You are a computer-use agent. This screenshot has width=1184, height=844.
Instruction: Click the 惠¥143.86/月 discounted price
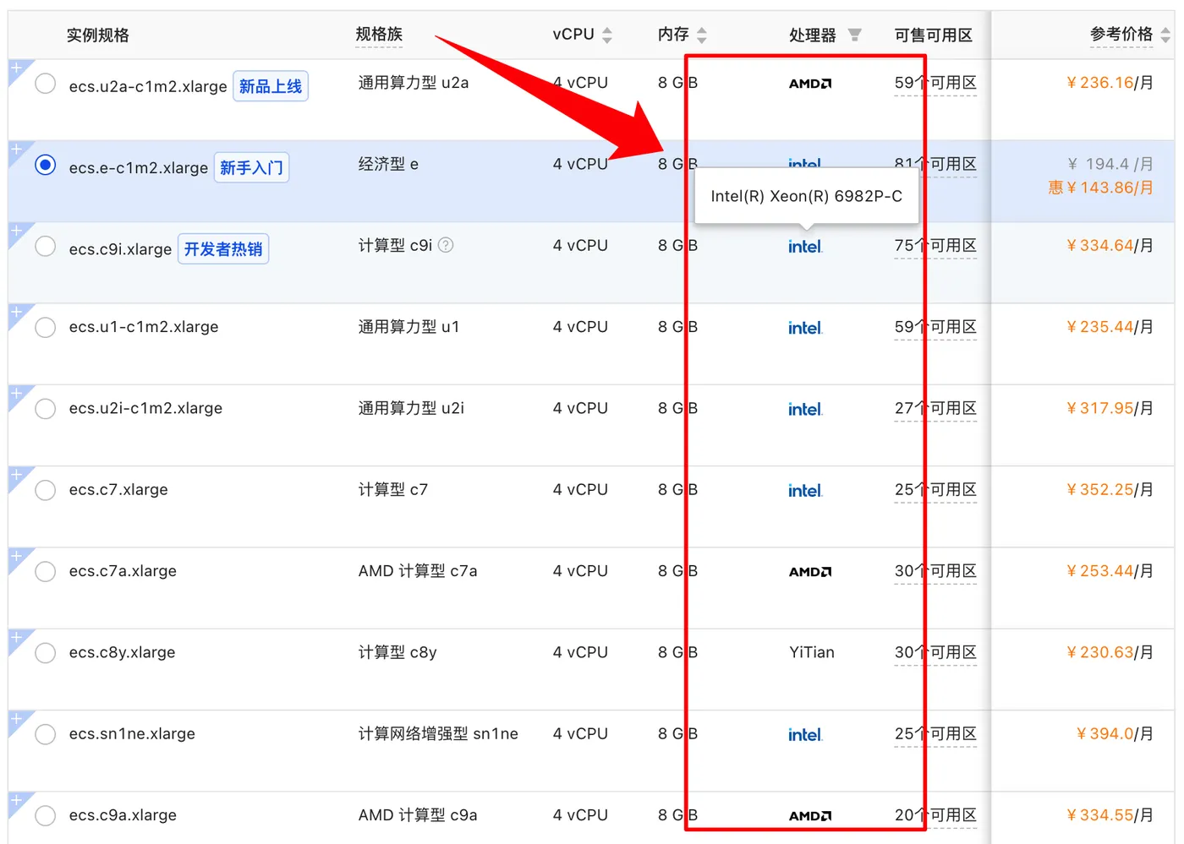(1101, 188)
